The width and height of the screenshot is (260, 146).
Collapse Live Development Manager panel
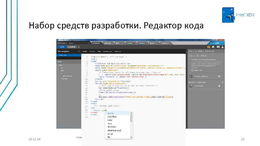187,51
